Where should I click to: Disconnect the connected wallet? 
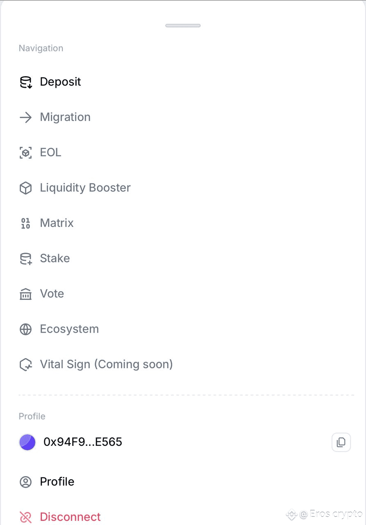click(70, 517)
